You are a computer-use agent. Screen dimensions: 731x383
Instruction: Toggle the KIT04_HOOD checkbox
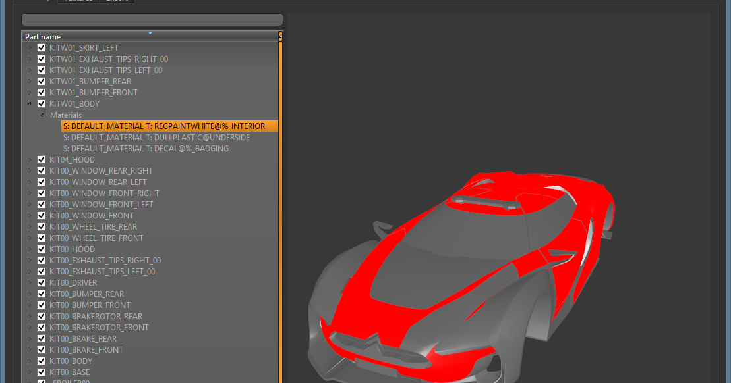(x=41, y=159)
